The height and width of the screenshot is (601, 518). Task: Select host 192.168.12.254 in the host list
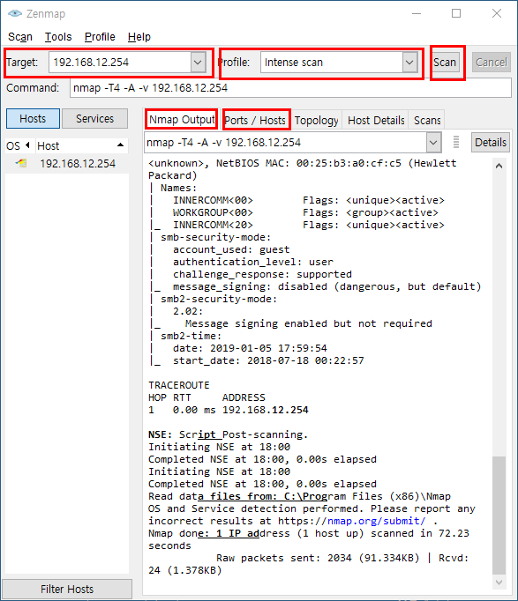pos(78,164)
